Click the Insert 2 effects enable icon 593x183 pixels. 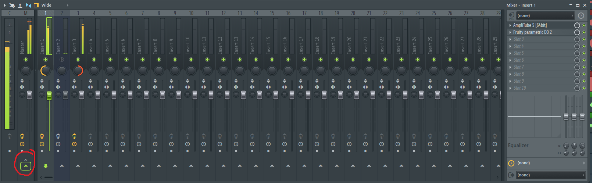58,137
